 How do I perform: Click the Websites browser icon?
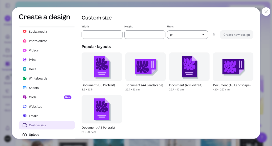[25, 106]
